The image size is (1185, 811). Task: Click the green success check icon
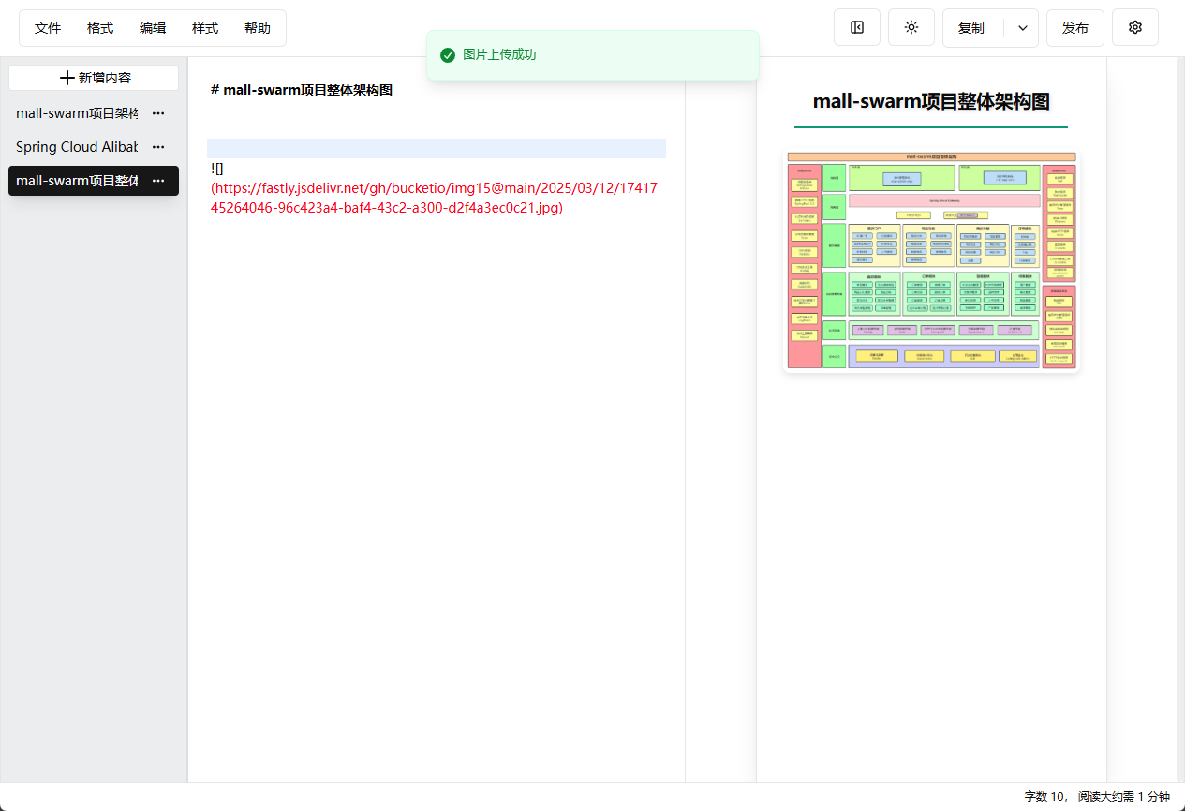(x=448, y=55)
